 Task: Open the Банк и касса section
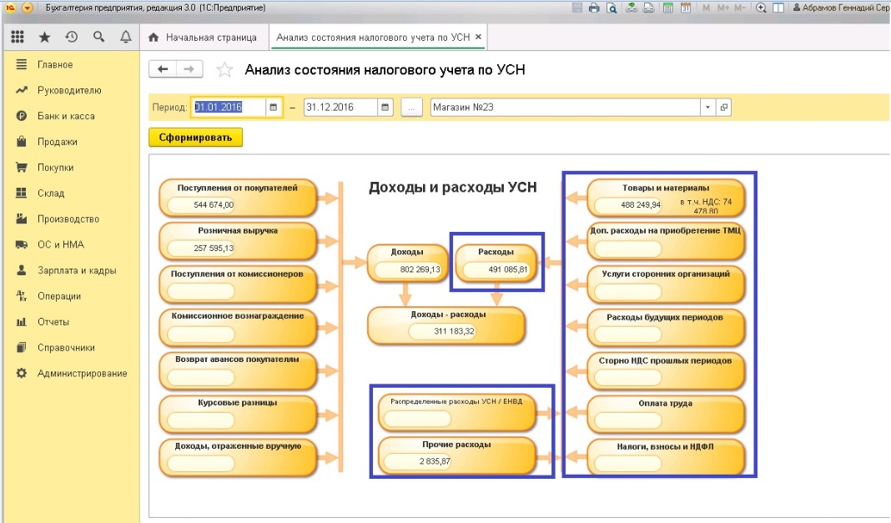66,116
